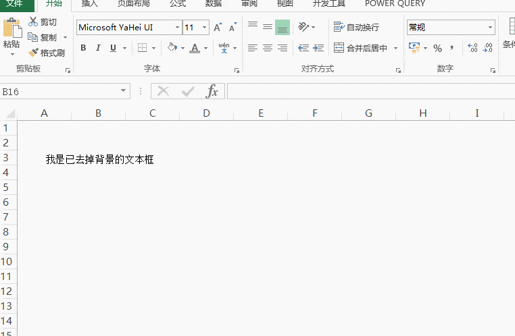This screenshot has width=515, height=336.
Task: Open the Fill Color dropdown arrow
Action: pos(182,48)
